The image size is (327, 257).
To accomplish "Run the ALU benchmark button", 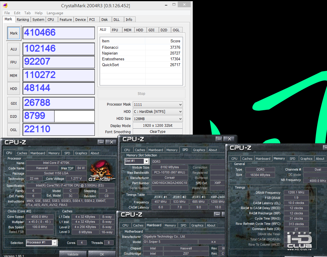I will click(14, 49).
